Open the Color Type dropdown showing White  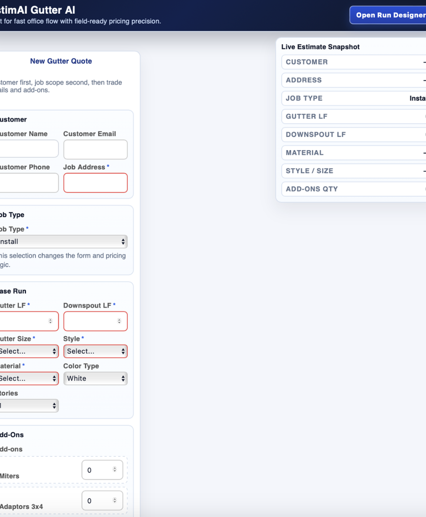pos(95,378)
